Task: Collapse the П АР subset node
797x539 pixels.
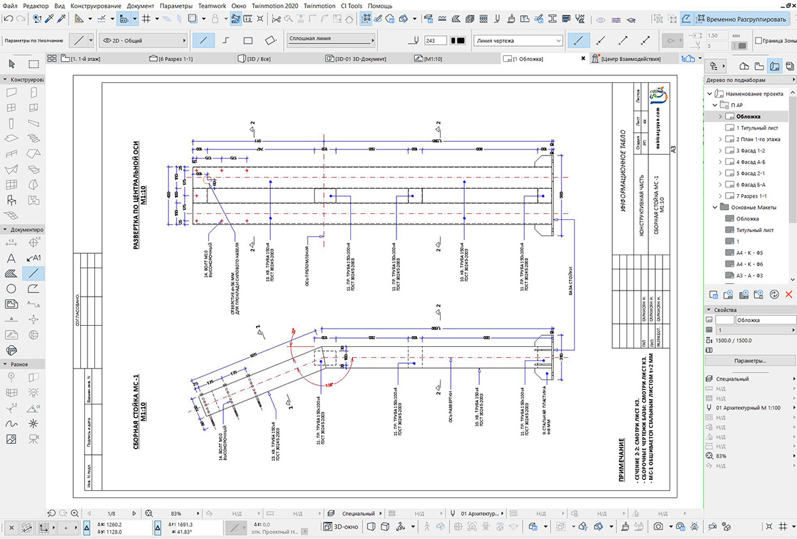Action: (715, 105)
